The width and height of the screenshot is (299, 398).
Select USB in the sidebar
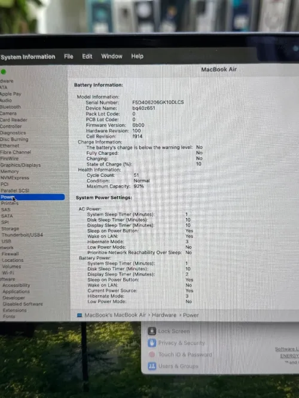[7, 241]
